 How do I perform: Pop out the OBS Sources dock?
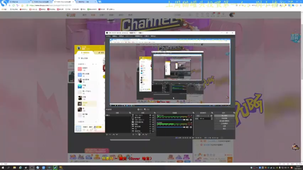(155, 113)
